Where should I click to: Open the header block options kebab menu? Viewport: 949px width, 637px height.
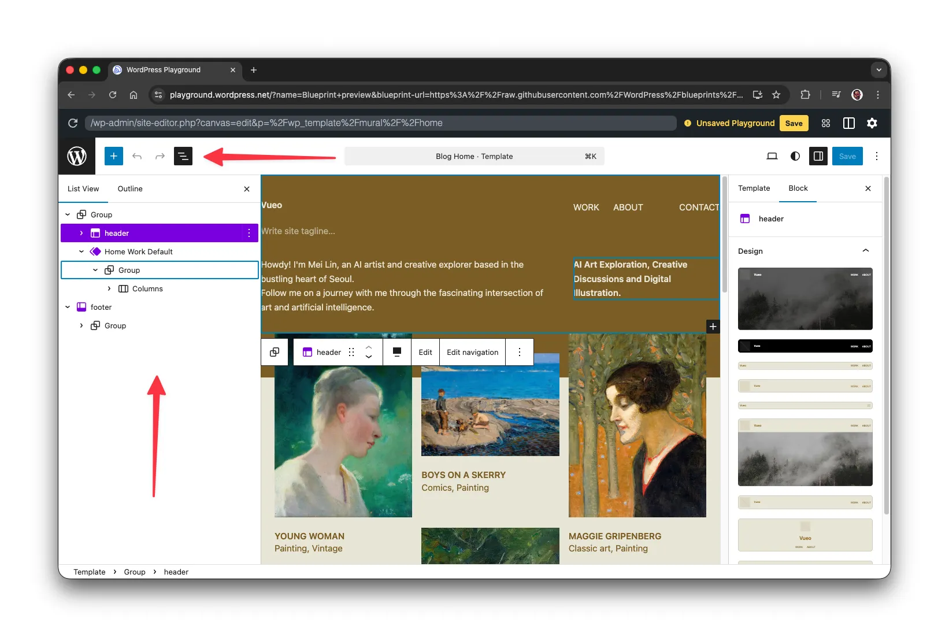(x=520, y=352)
